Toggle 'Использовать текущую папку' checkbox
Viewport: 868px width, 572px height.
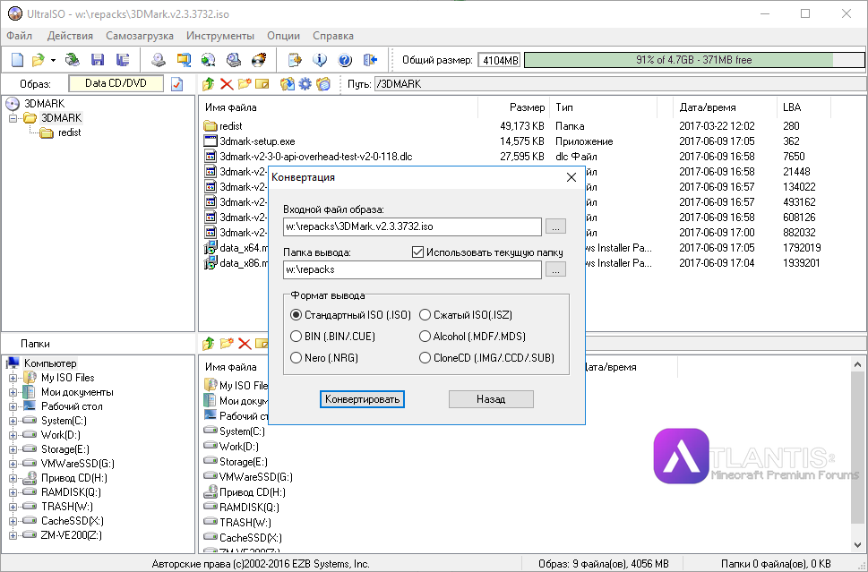[x=418, y=252]
